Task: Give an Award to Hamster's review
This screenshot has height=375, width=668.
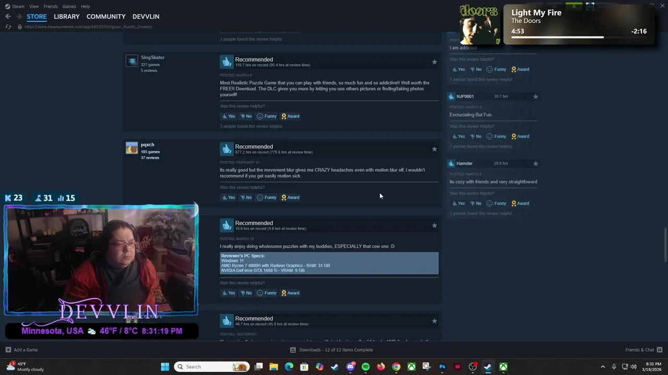Action: click(x=520, y=203)
